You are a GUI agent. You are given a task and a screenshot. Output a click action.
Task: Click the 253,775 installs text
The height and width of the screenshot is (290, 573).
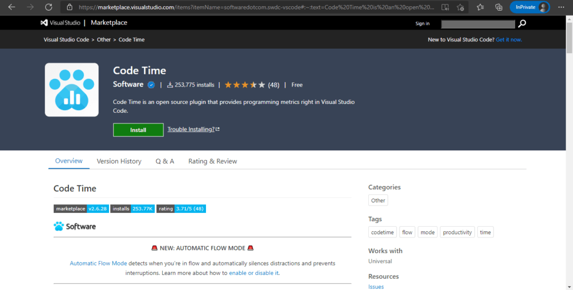pyautogui.click(x=194, y=84)
